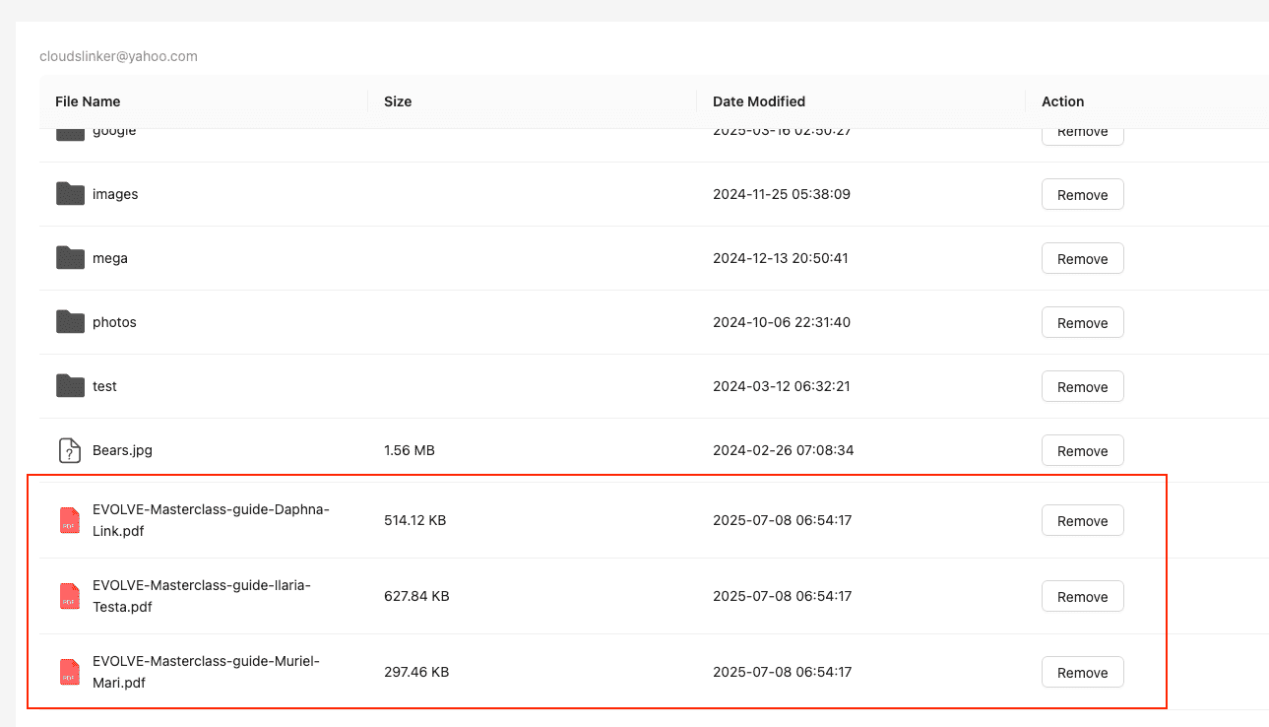
Task: Click PDF icon for Daphna-Link guide
Action: pyautogui.click(x=69, y=520)
